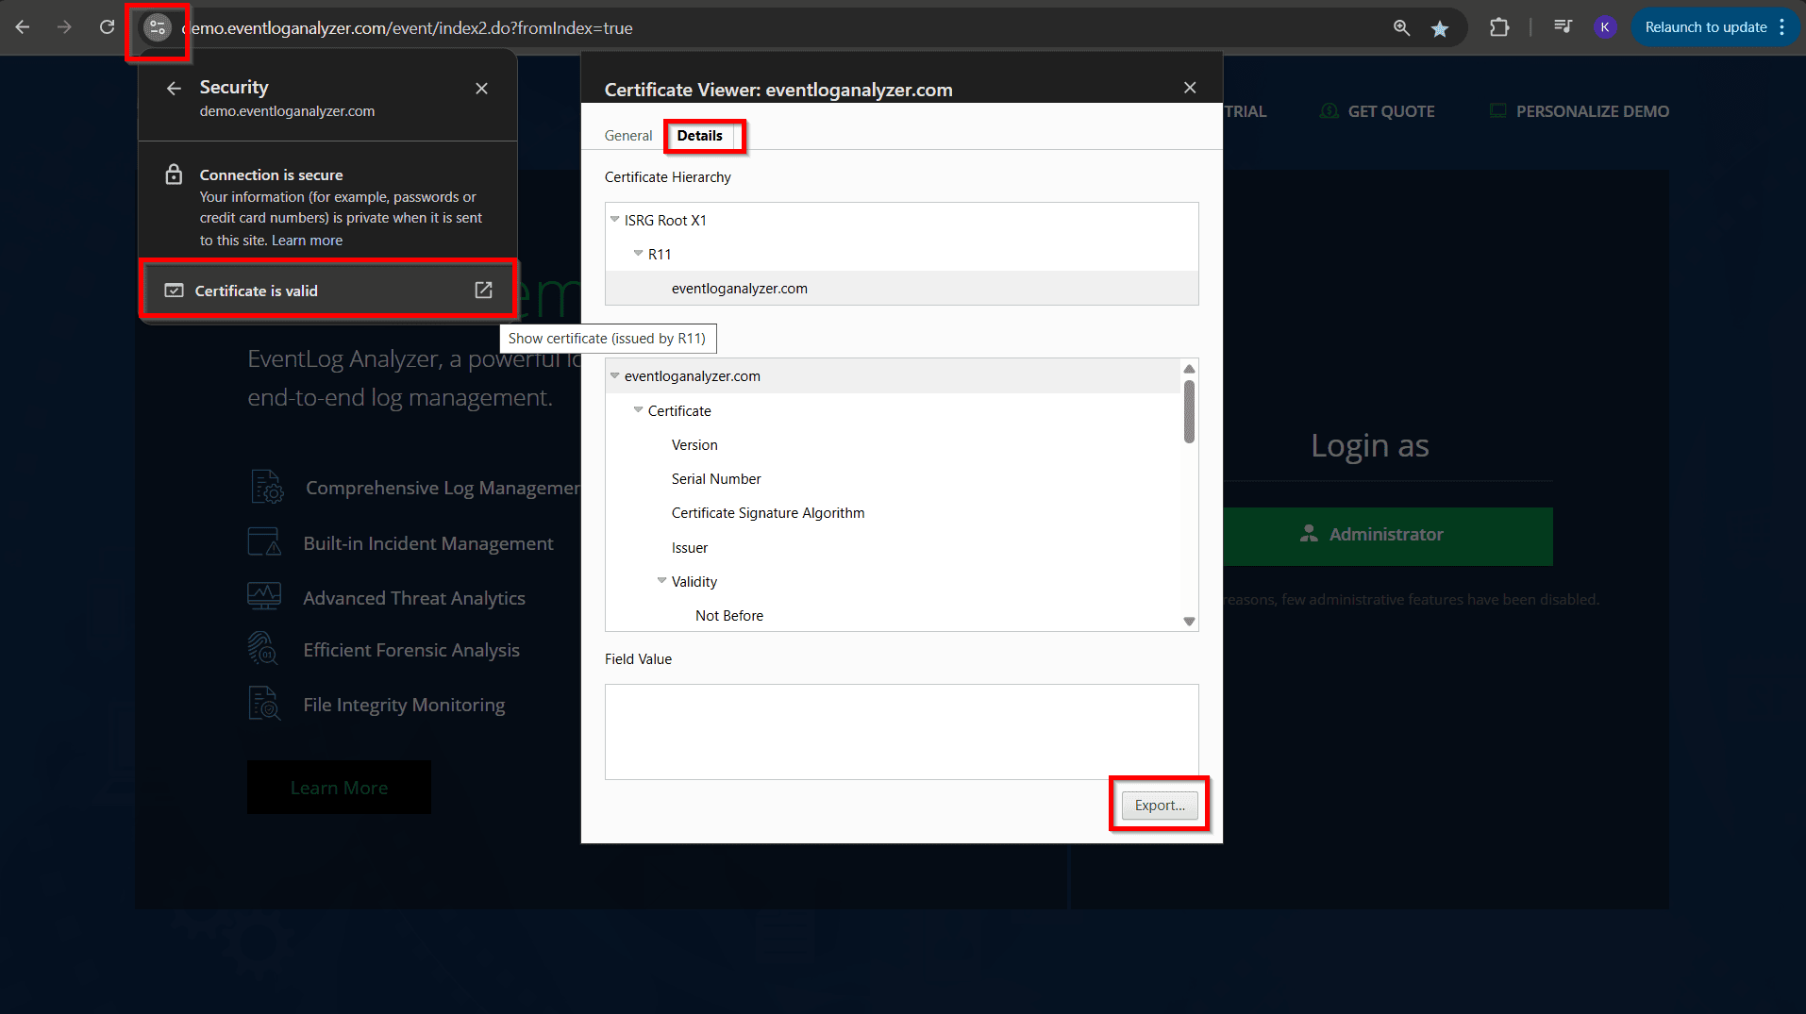The image size is (1806, 1014).
Task: Click the address bar URL
Action: tap(408, 28)
